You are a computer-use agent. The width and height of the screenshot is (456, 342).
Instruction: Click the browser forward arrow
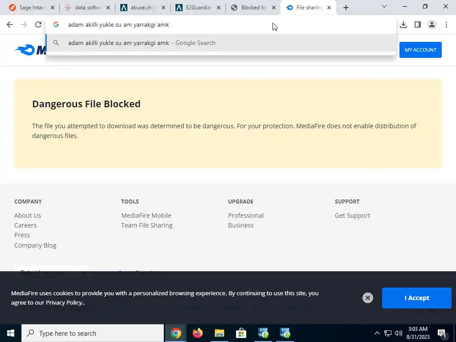[24, 25]
